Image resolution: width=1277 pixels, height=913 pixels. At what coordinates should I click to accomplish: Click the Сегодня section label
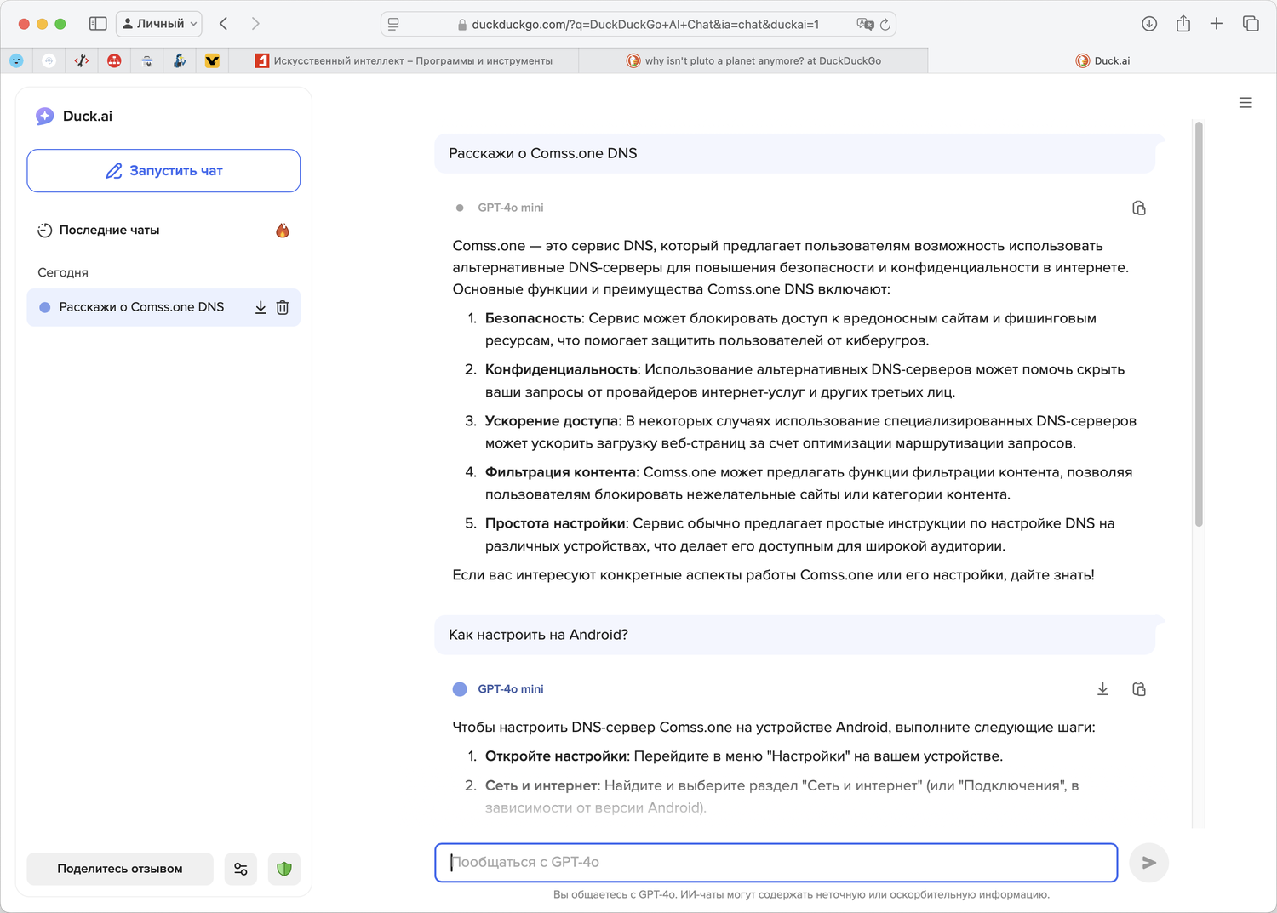pos(63,273)
